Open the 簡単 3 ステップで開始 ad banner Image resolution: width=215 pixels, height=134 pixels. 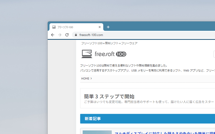[148, 98]
